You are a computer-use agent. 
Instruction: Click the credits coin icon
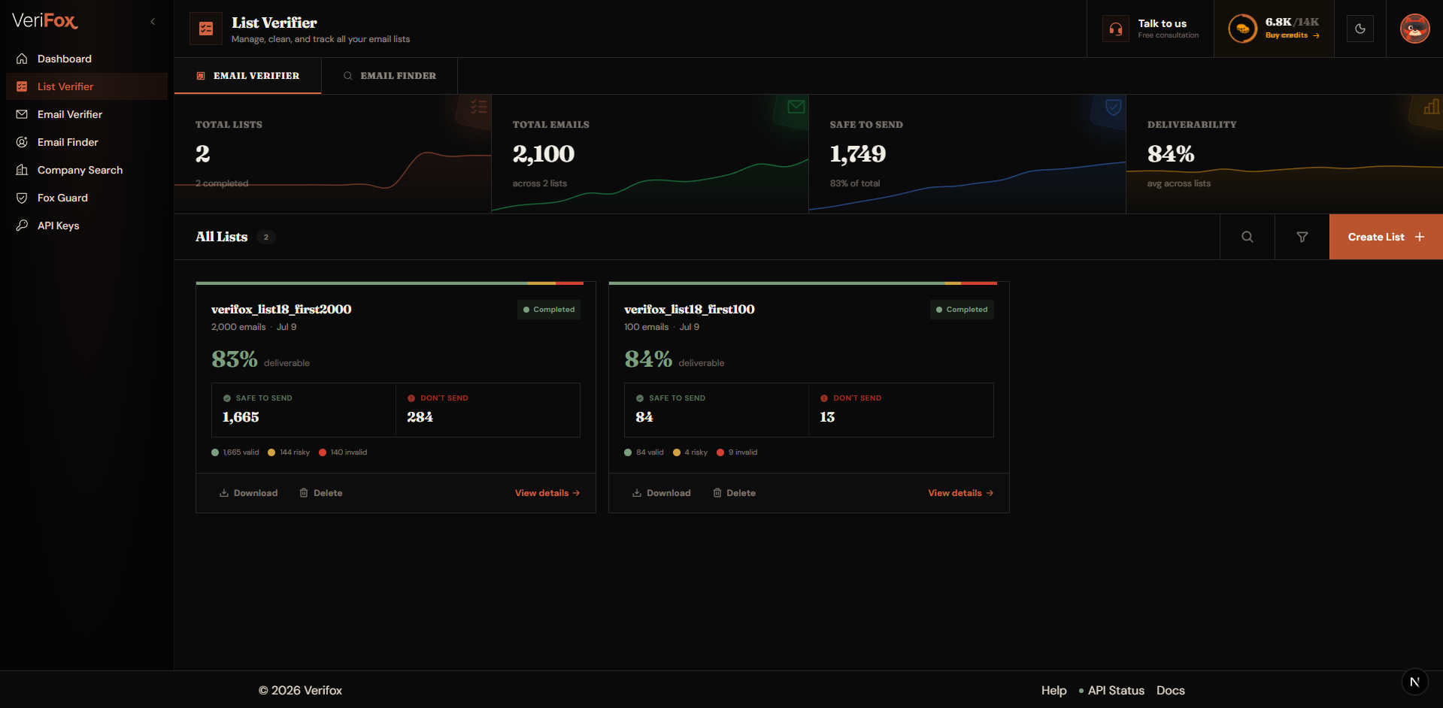pos(1242,29)
